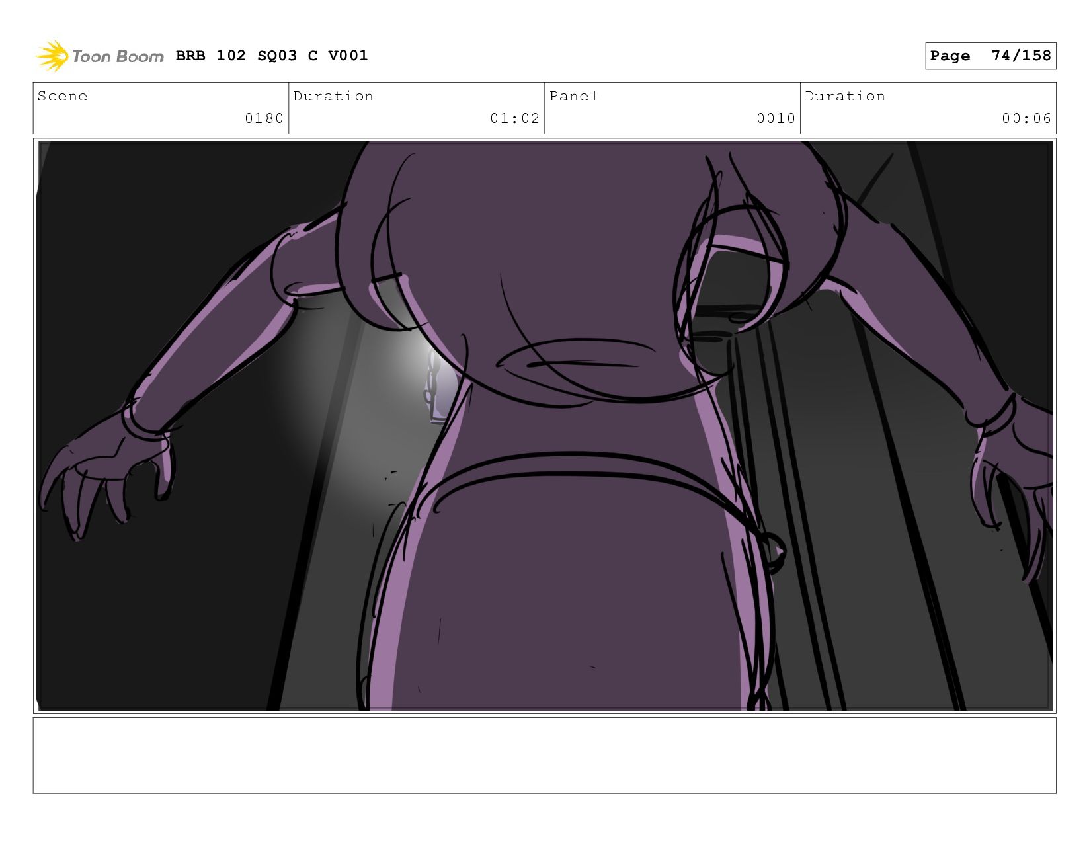
Task: Click the empty notes box below the panel
Action: pos(545,756)
